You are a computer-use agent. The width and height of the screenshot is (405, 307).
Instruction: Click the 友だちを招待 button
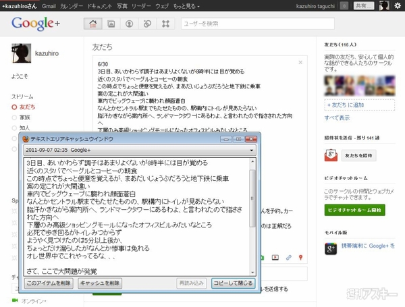pyautogui.click(x=358, y=155)
